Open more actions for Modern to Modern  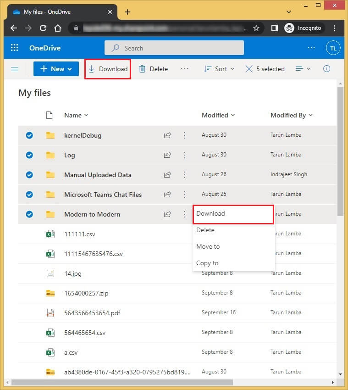(x=184, y=214)
